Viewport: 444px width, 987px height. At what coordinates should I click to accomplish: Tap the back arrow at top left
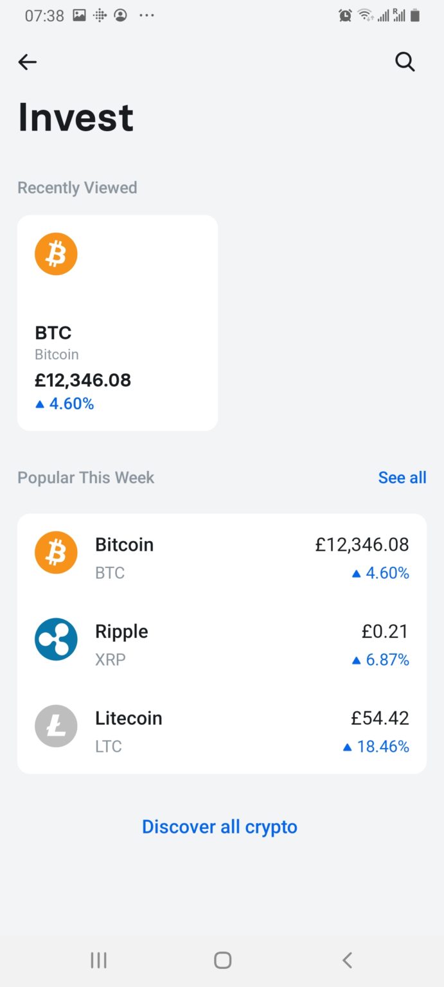(x=27, y=62)
